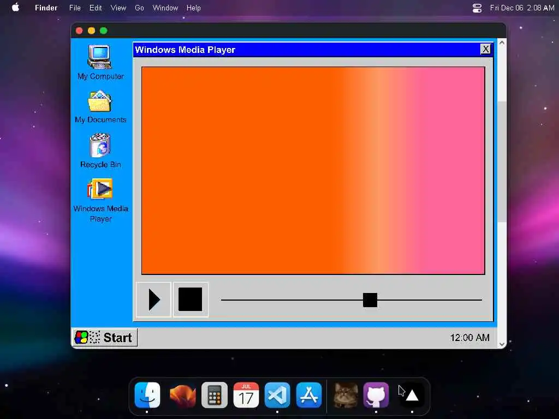Open Finder from the dock
The image size is (559, 419).
coord(147,395)
